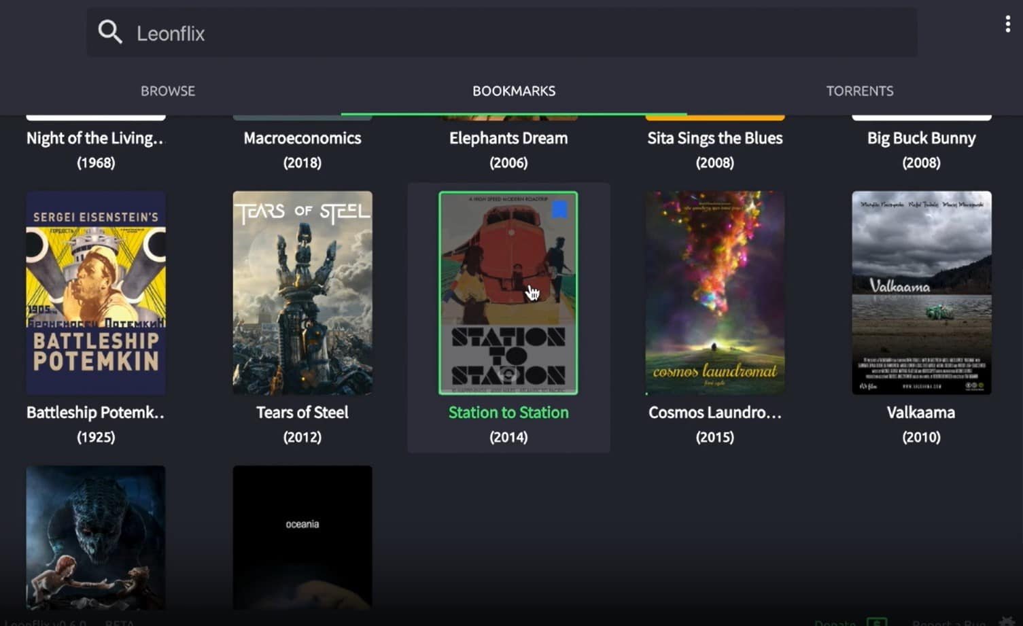Open the monster and girl poster

tap(96, 537)
